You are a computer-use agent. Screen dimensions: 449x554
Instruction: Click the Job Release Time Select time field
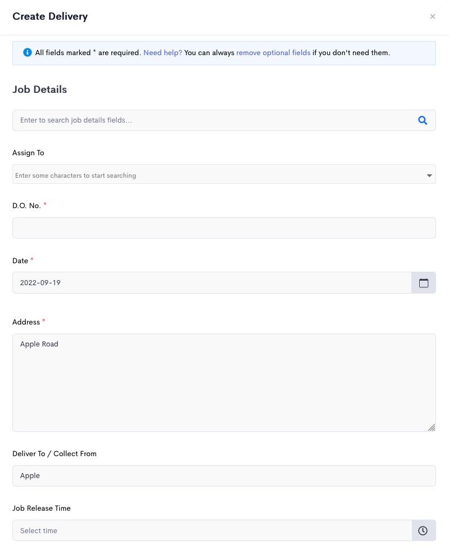tap(212, 530)
